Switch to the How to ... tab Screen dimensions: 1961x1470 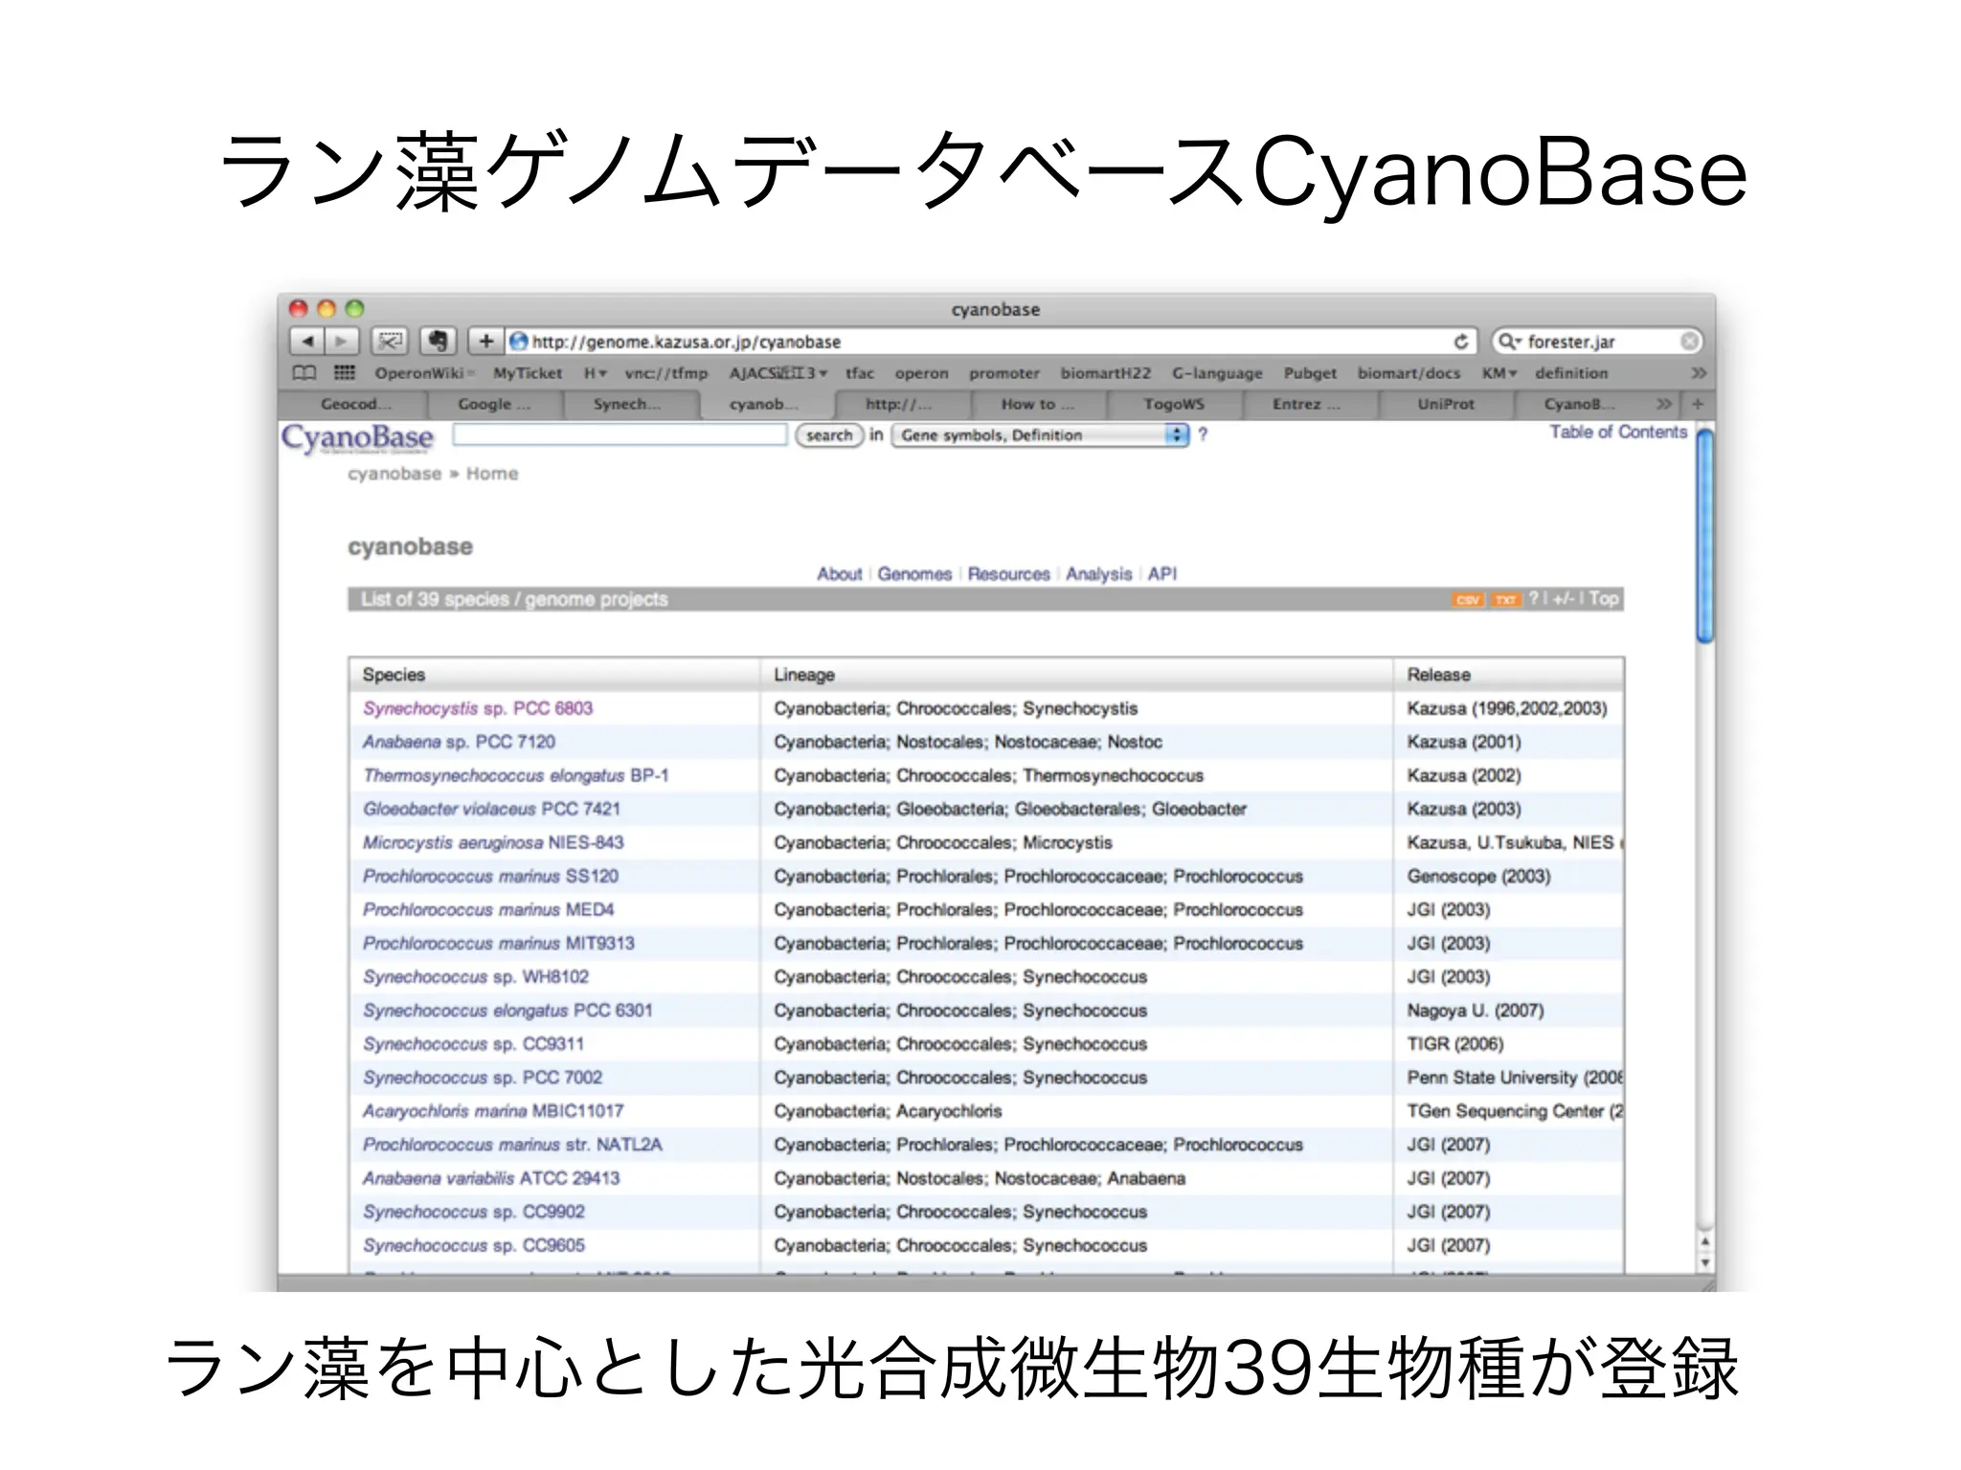tap(1038, 404)
